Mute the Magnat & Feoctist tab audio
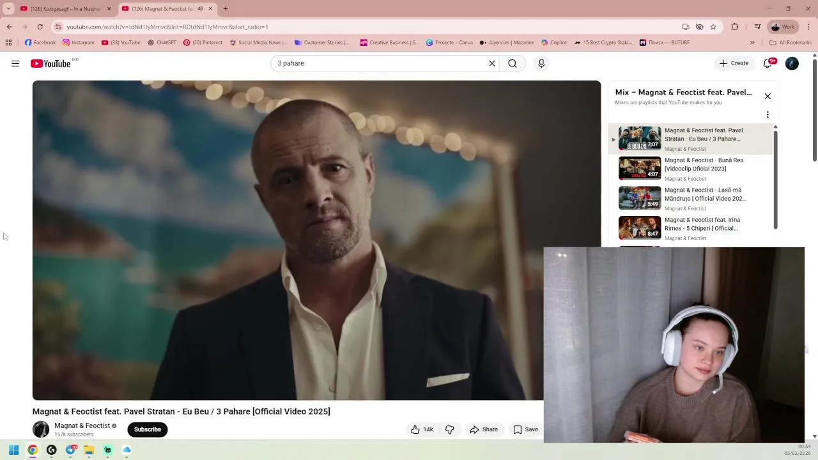818x460 pixels. coord(200,9)
